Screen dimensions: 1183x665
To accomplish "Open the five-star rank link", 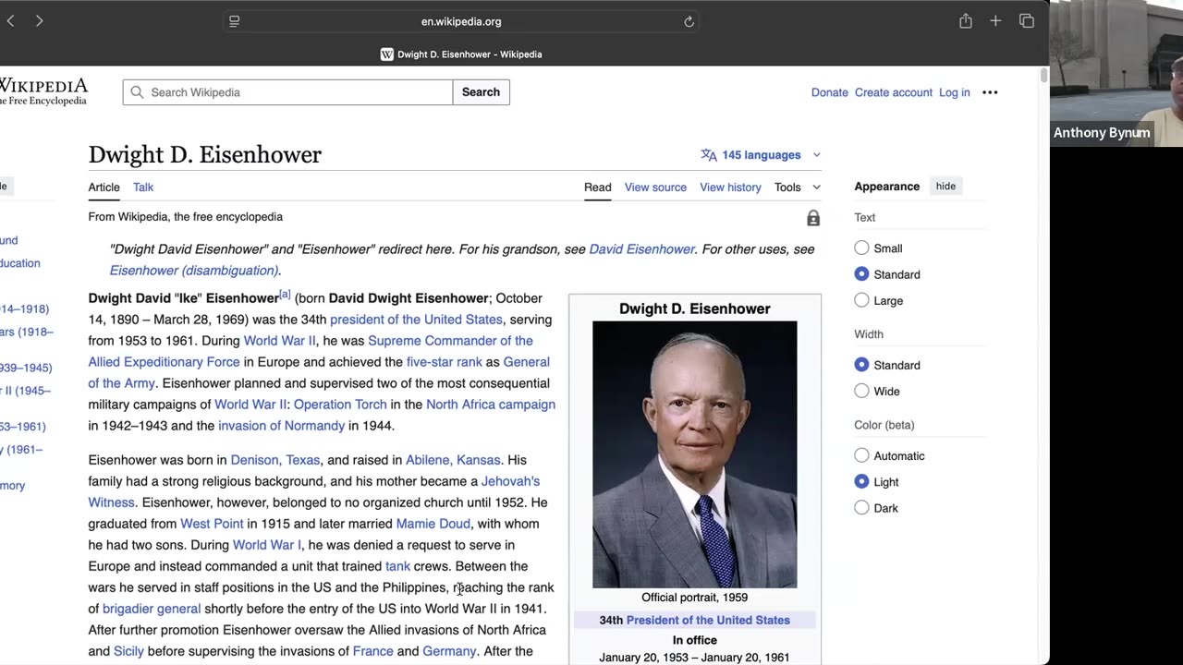I will pos(444,362).
